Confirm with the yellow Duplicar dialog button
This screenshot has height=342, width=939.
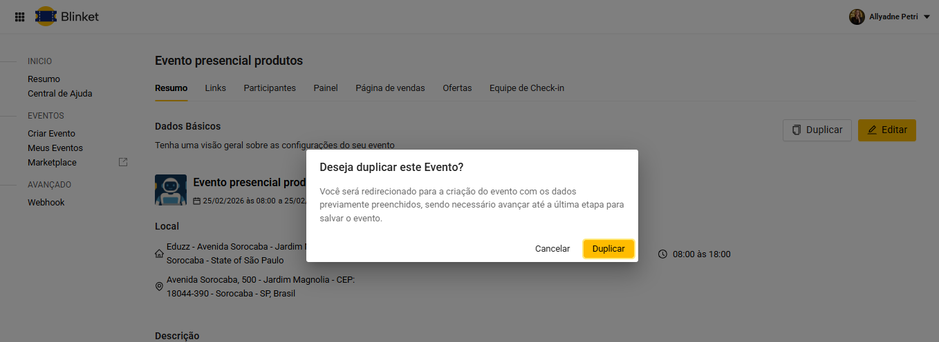(x=608, y=249)
